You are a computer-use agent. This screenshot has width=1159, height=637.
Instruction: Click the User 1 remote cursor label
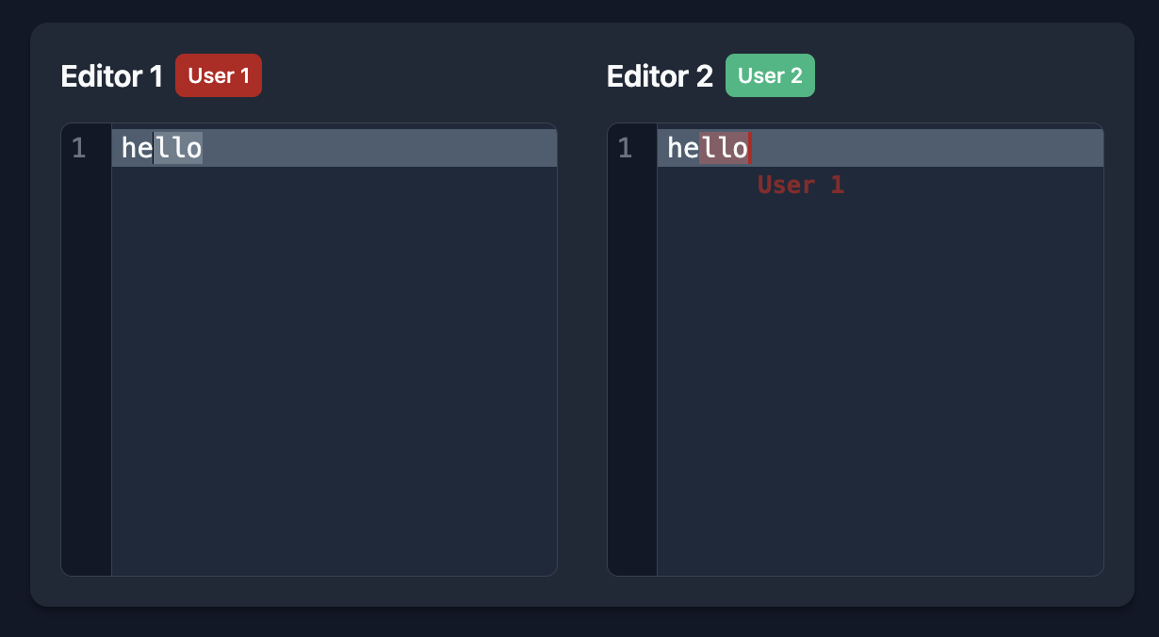click(x=801, y=185)
